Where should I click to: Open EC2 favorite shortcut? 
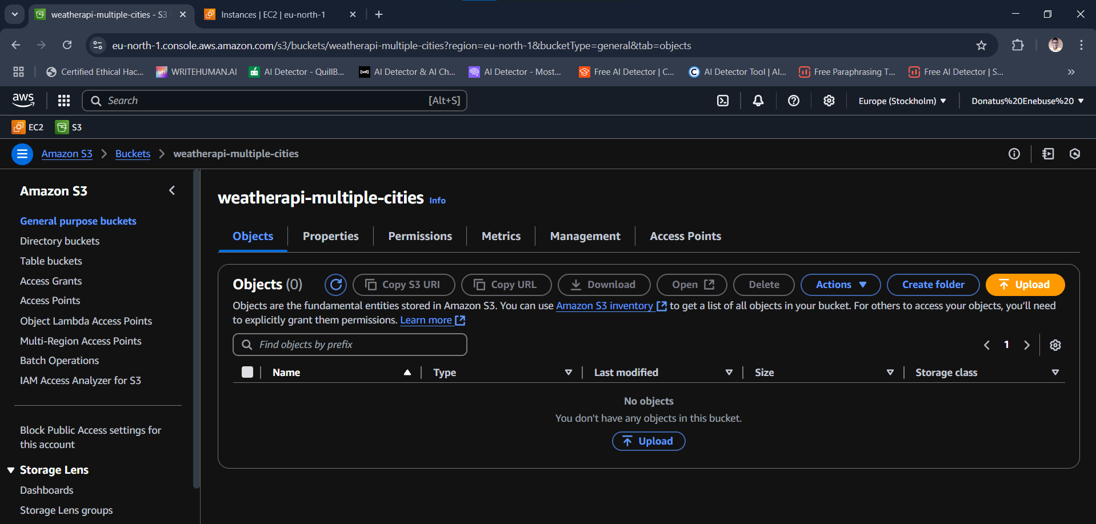pyautogui.click(x=28, y=127)
